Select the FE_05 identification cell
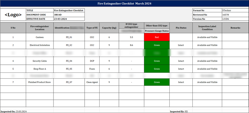This screenshot has height=113, width=249. point(69,69)
